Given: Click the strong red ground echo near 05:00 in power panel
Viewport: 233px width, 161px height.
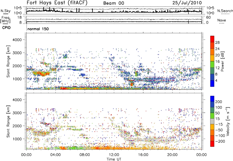Looking at the screenshot, I should [x=63, y=88].
